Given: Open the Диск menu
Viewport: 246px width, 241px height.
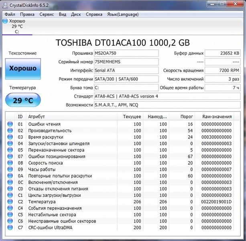Looking at the screenshot, I should click(76, 14).
